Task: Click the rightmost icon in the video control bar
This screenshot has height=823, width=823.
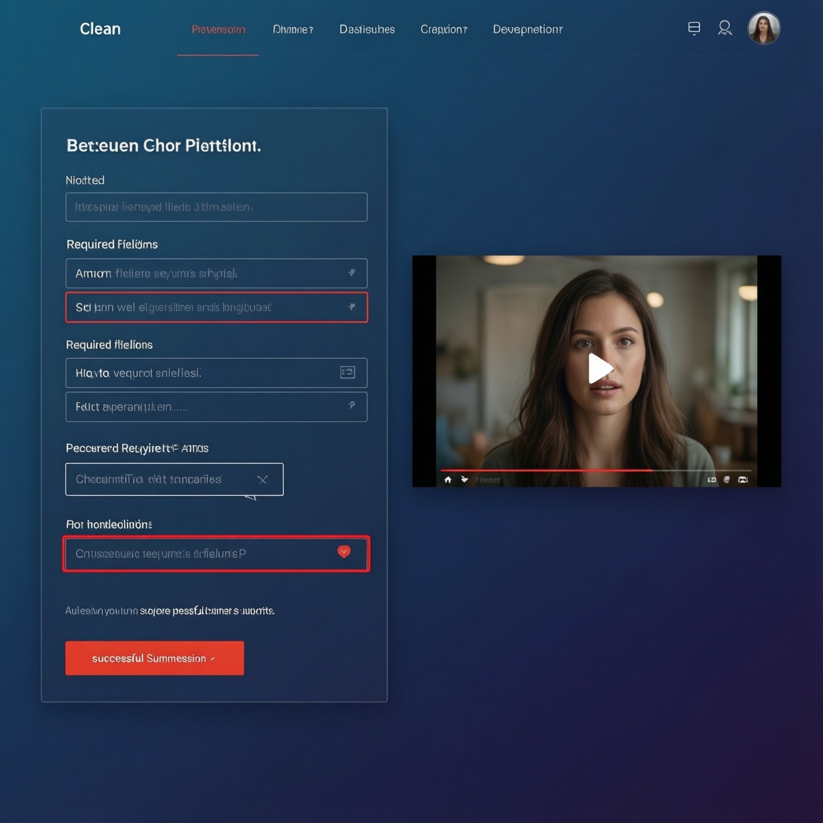Action: pyautogui.click(x=743, y=480)
